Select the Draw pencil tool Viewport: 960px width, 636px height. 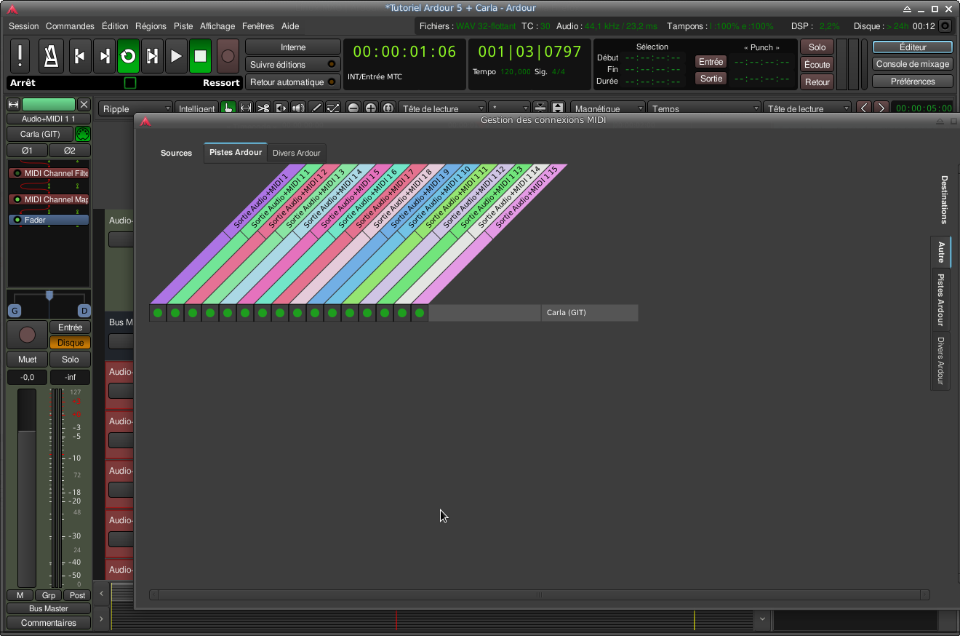coord(316,108)
